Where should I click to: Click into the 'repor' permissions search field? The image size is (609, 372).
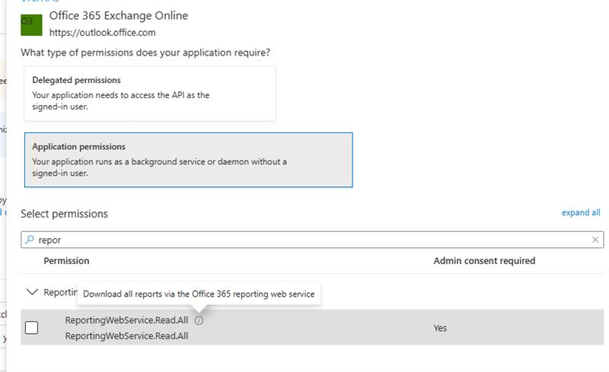coord(304,239)
